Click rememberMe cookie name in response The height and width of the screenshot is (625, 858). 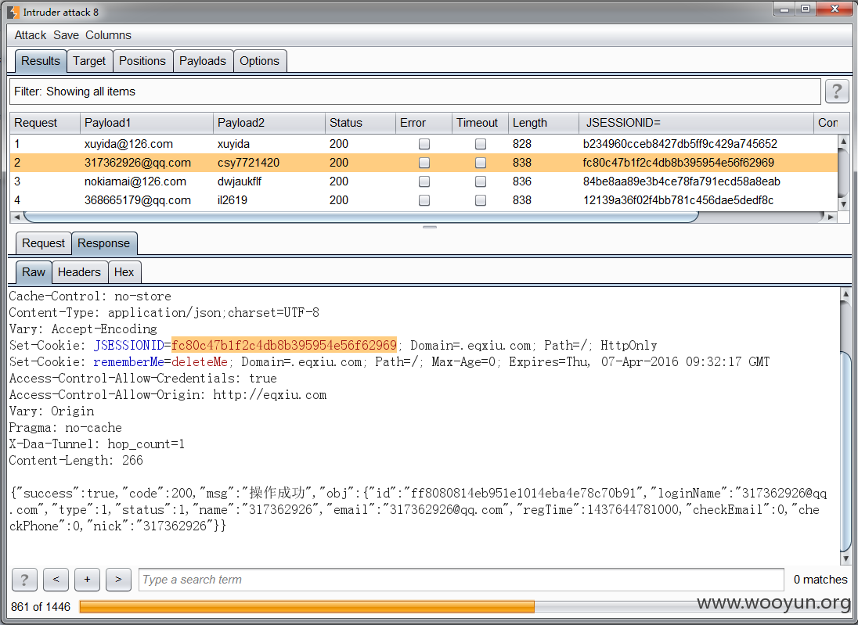(128, 361)
